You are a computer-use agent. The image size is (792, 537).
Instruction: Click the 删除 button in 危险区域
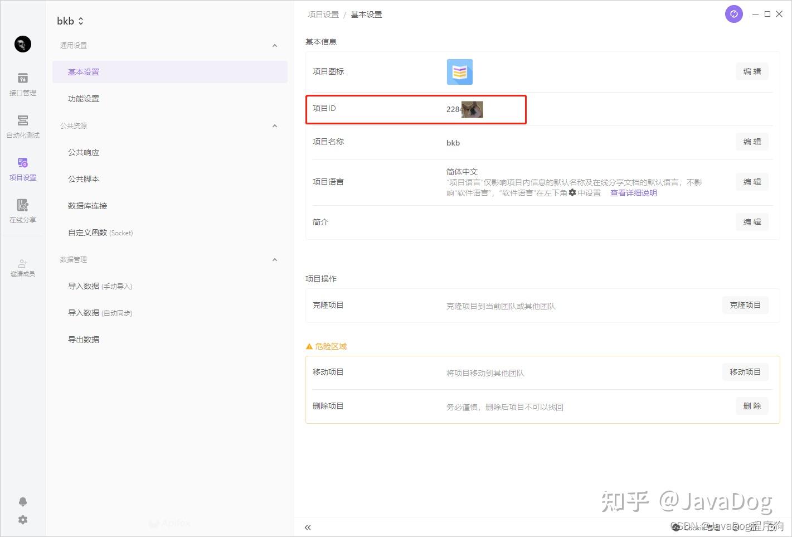(x=752, y=405)
